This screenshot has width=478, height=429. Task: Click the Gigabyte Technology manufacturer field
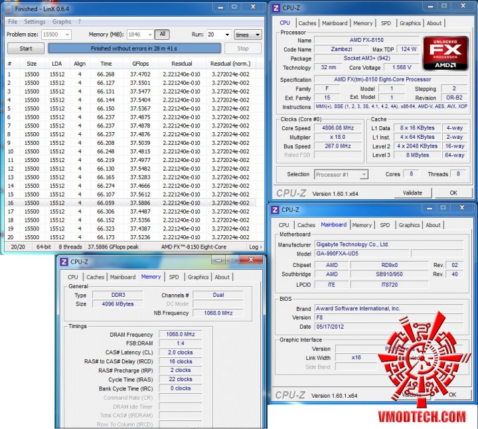pyautogui.click(x=388, y=244)
